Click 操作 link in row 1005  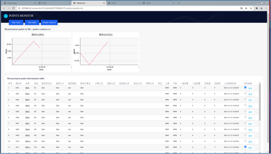250,112
